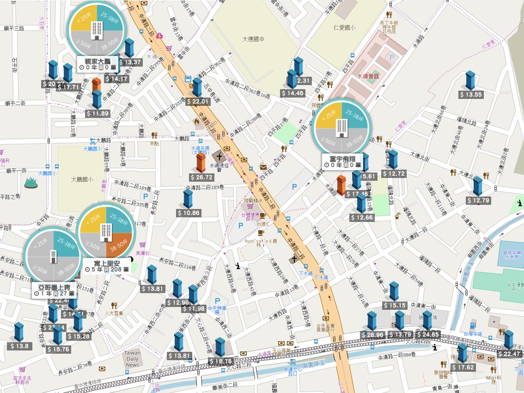Click the building icon in the 富宇飛翔 circle
Screen dimensions: 524x393
click(341, 128)
